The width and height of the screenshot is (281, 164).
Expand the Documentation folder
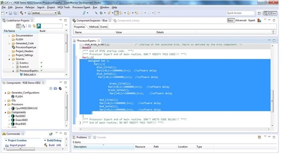tap(10, 36)
